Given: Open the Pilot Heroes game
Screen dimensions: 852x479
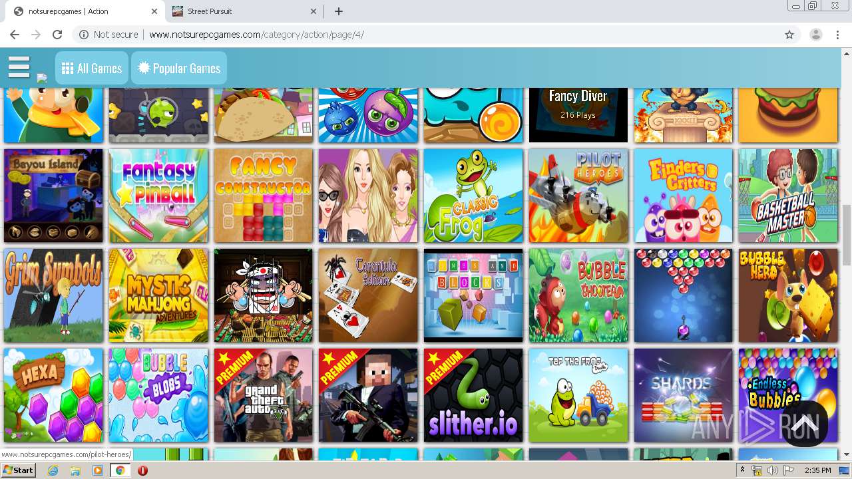Looking at the screenshot, I should tap(578, 196).
